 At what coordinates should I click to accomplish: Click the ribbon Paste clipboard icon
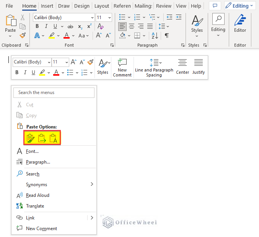click(x=11, y=21)
